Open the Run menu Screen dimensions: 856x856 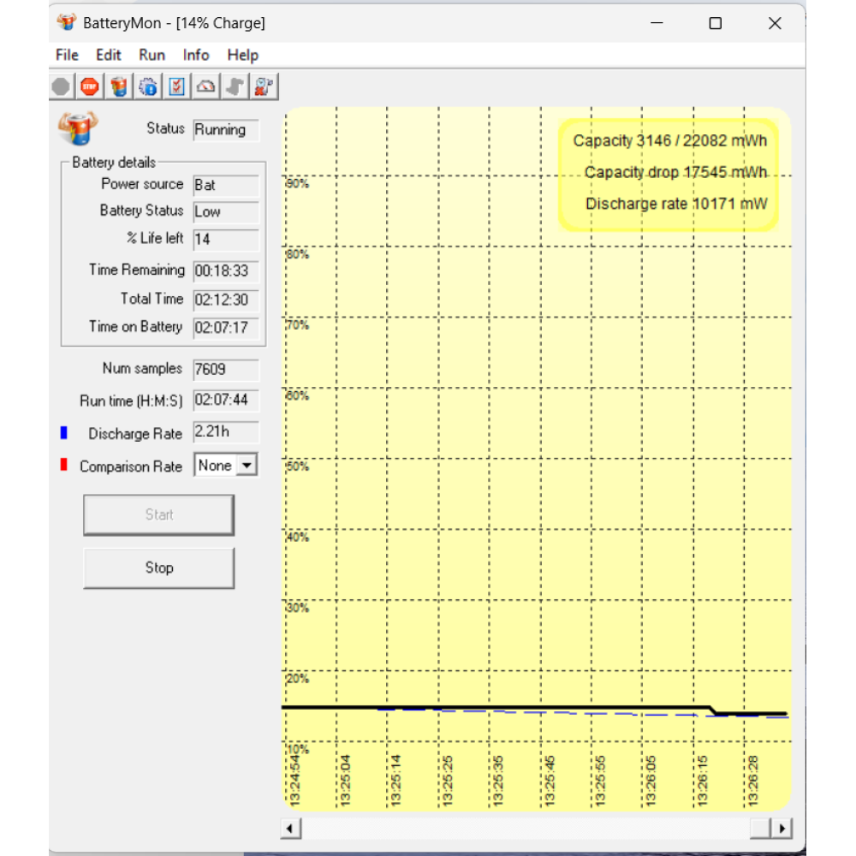pyautogui.click(x=152, y=55)
